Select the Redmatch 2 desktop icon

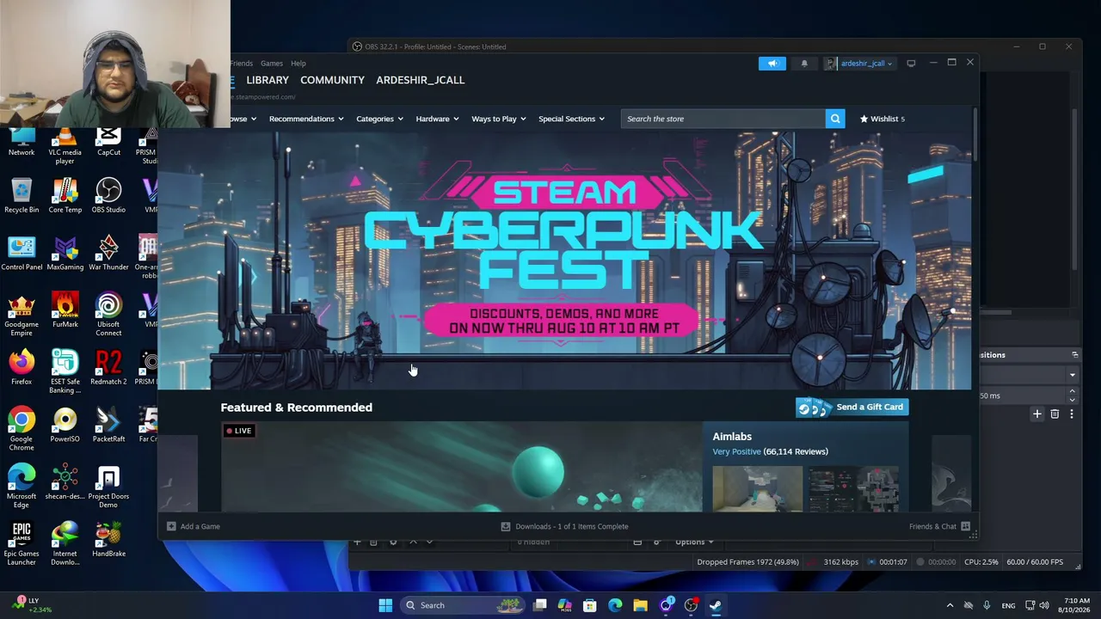(108, 368)
